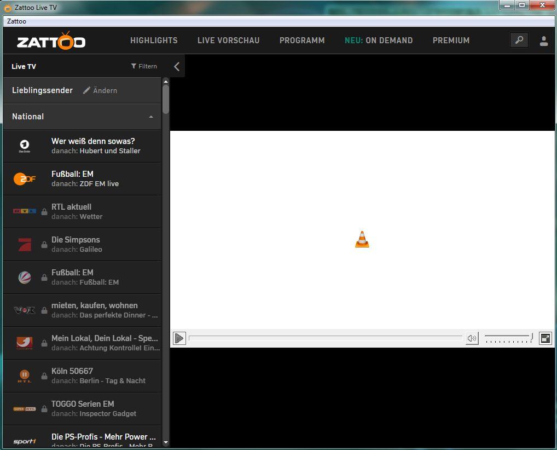Click the Zattoo title bar app icon
The image size is (557, 450).
pos(8,8)
